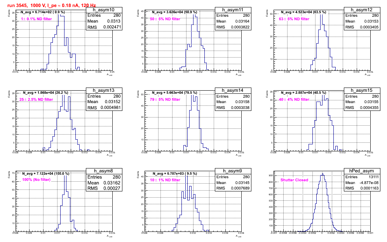Click RMS value 0.0003822 in h_asym11
Image resolution: width=387 pixels, height=242 pixels.
pos(240,27)
